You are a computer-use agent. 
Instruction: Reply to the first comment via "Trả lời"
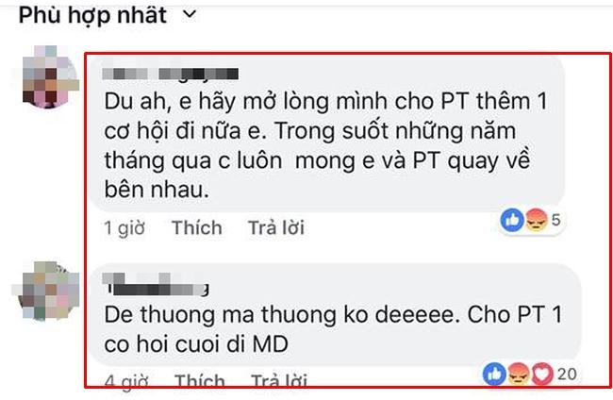click(276, 227)
